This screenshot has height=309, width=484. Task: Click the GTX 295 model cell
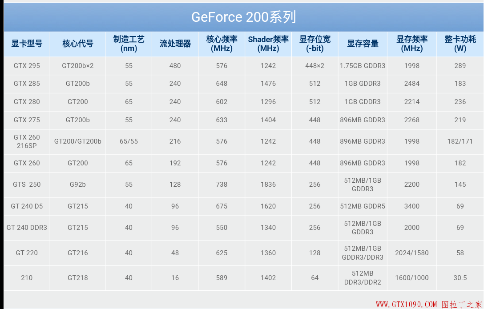(x=27, y=66)
